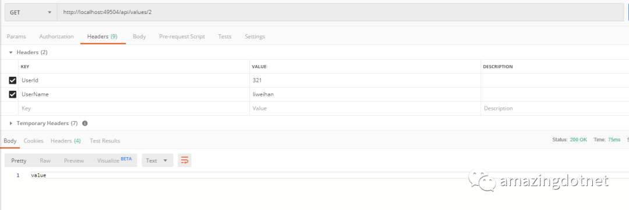
Task: Click the Temporary Headers info icon
Action: click(x=85, y=123)
